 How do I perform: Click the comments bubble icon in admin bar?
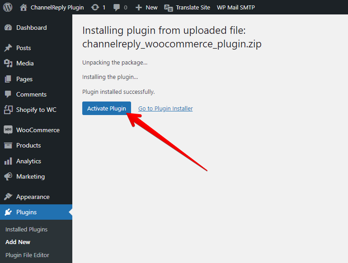(x=117, y=8)
